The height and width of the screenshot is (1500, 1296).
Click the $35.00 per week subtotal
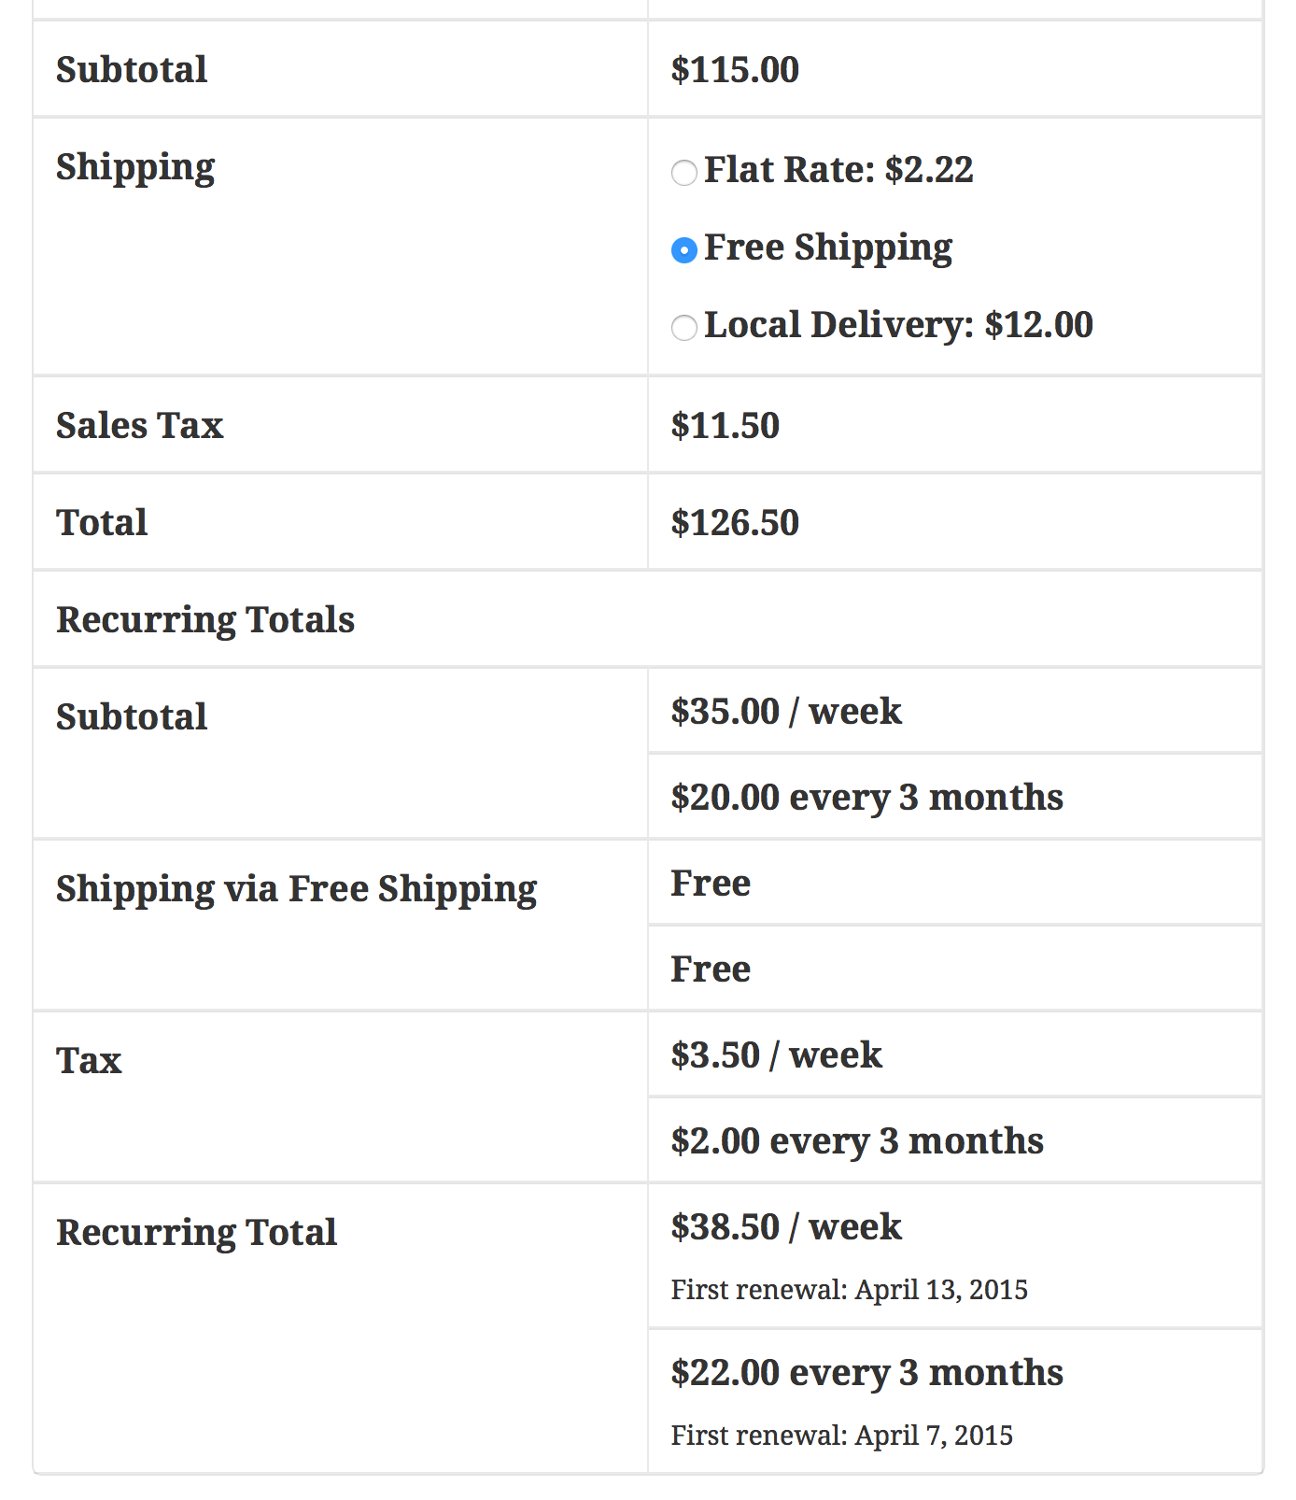coord(786,711)
